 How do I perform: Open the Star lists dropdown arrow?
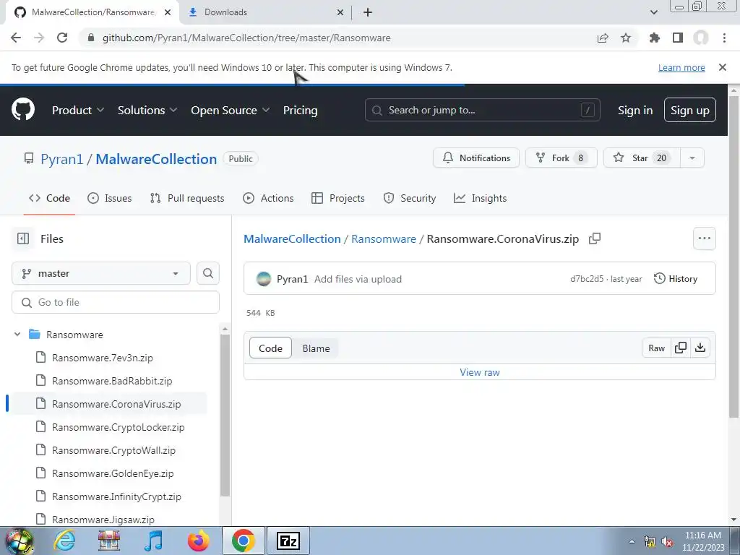pos(692,158)
